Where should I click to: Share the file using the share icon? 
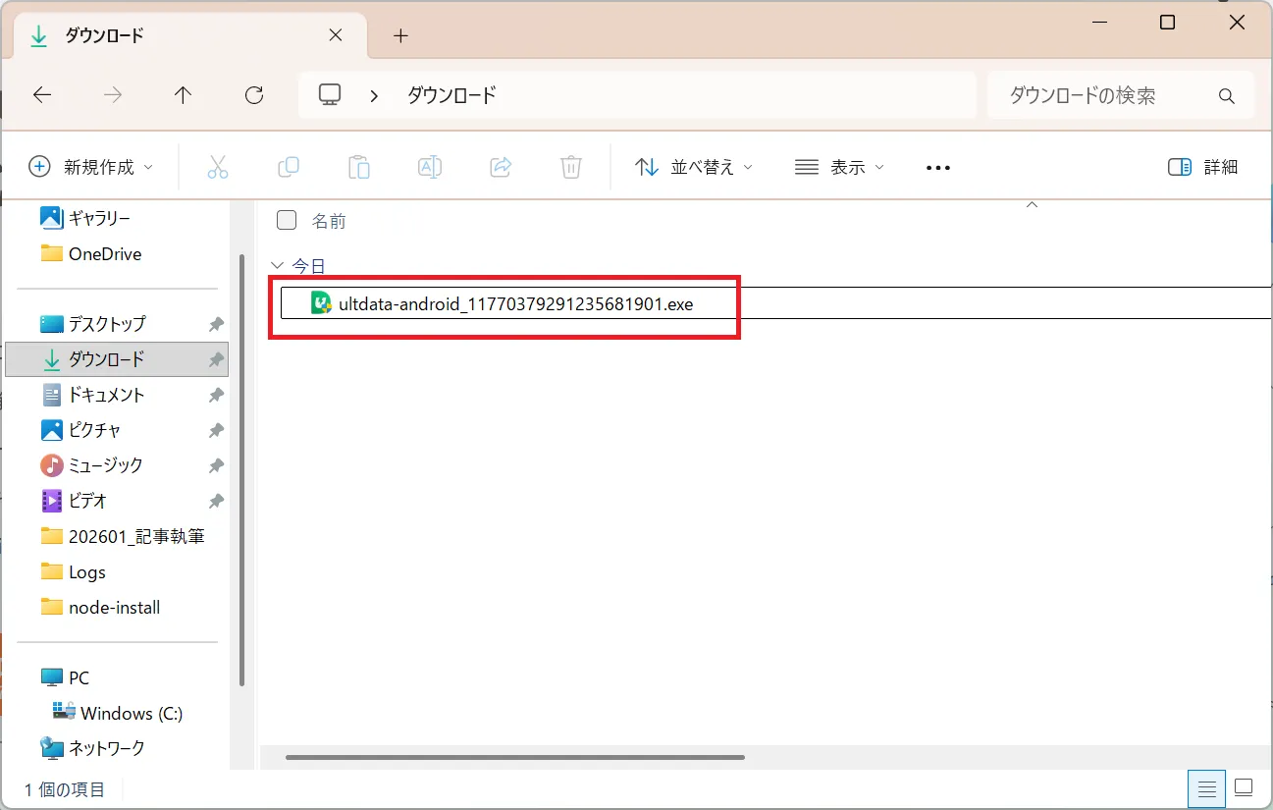coord(501,167)
